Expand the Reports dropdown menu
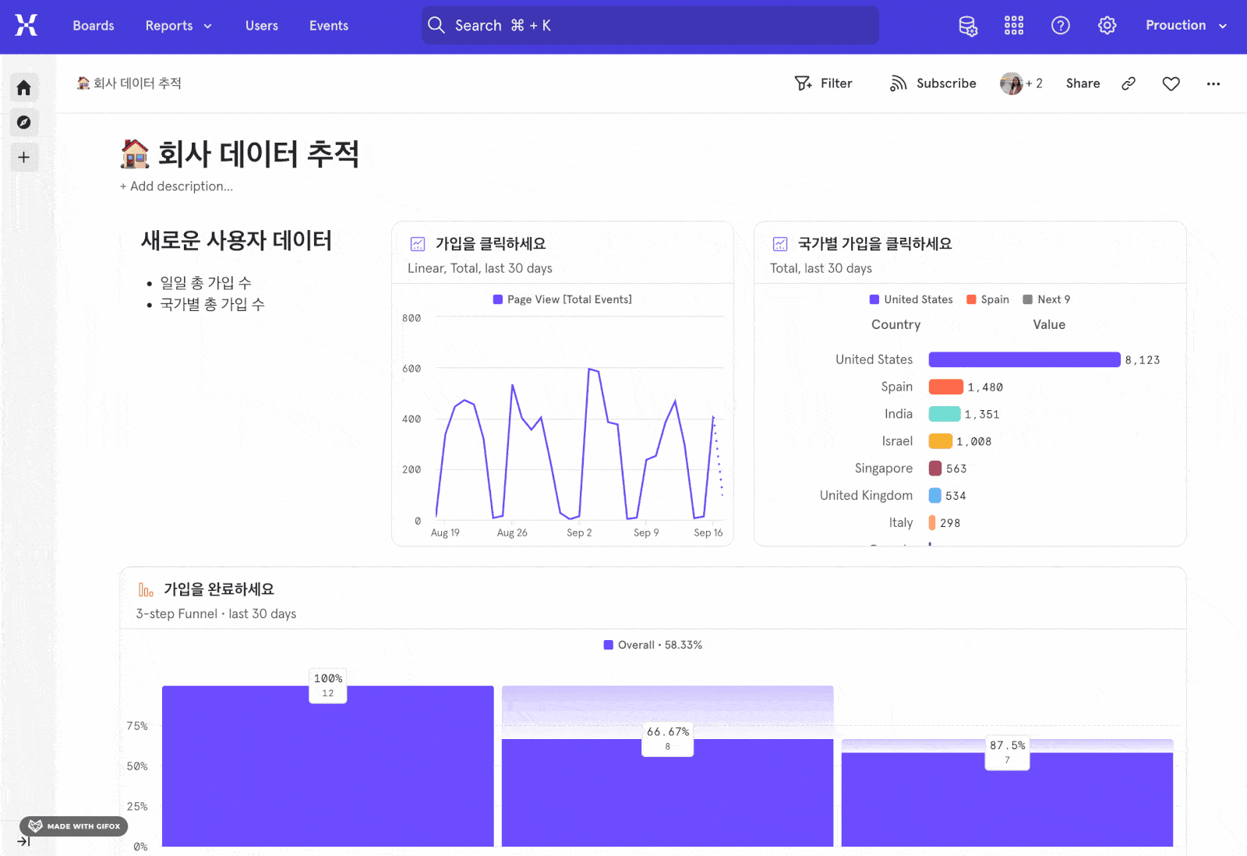 click(x=178, y=26)
